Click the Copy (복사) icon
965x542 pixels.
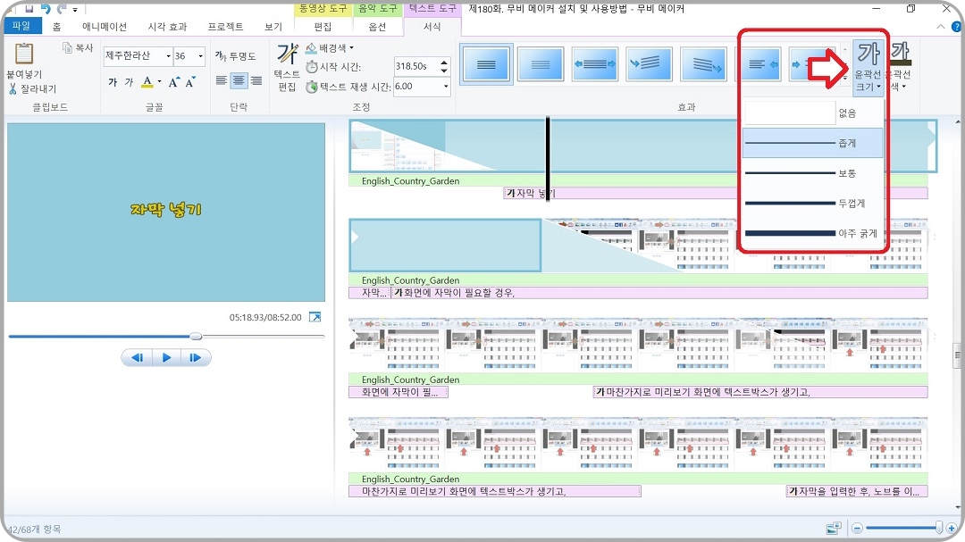pyautogui.click(x=68, y=48)
